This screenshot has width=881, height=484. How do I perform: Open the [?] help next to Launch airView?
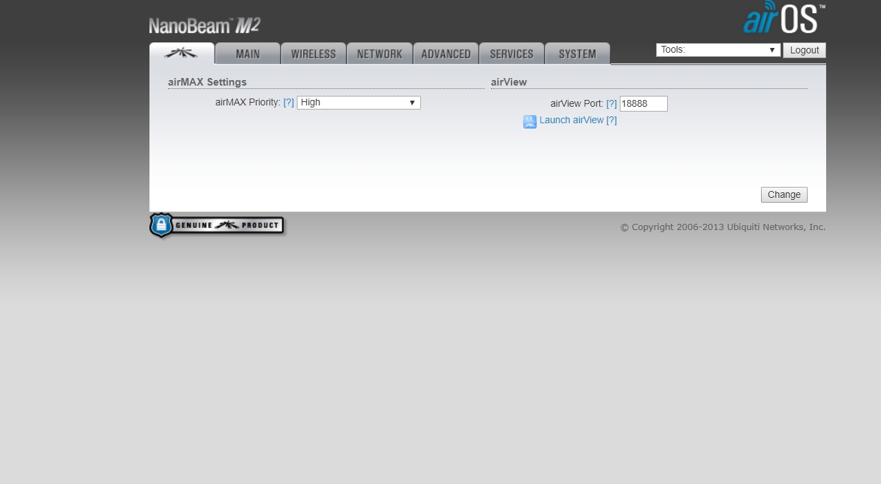(x=612, y=120)
